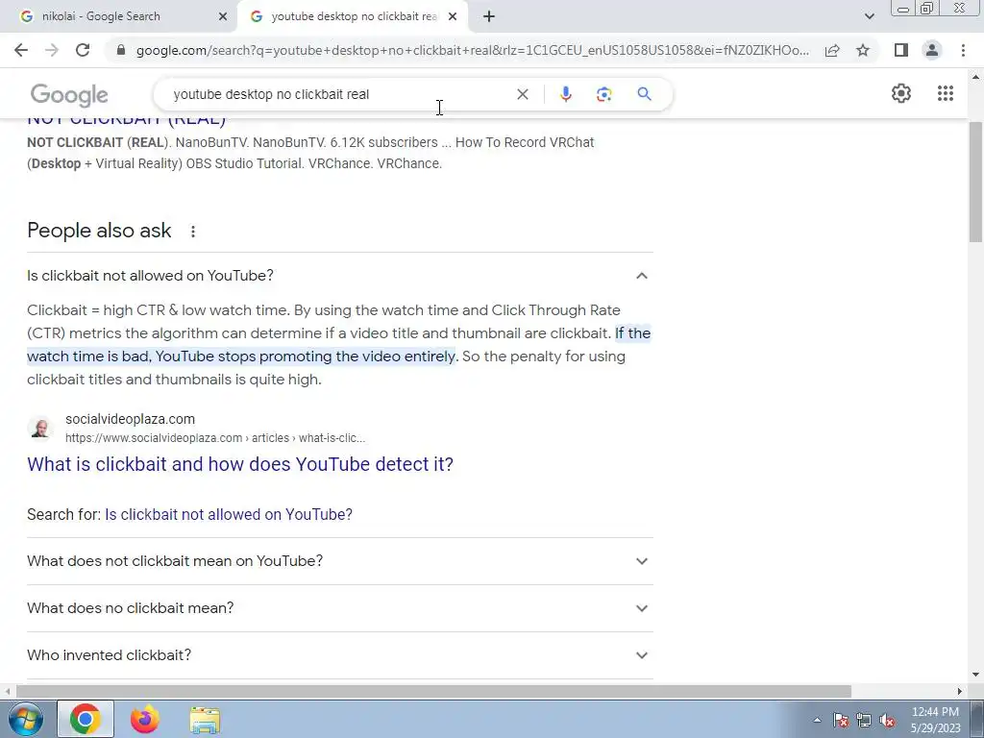Bookmark this page with the star

[863, 50]
